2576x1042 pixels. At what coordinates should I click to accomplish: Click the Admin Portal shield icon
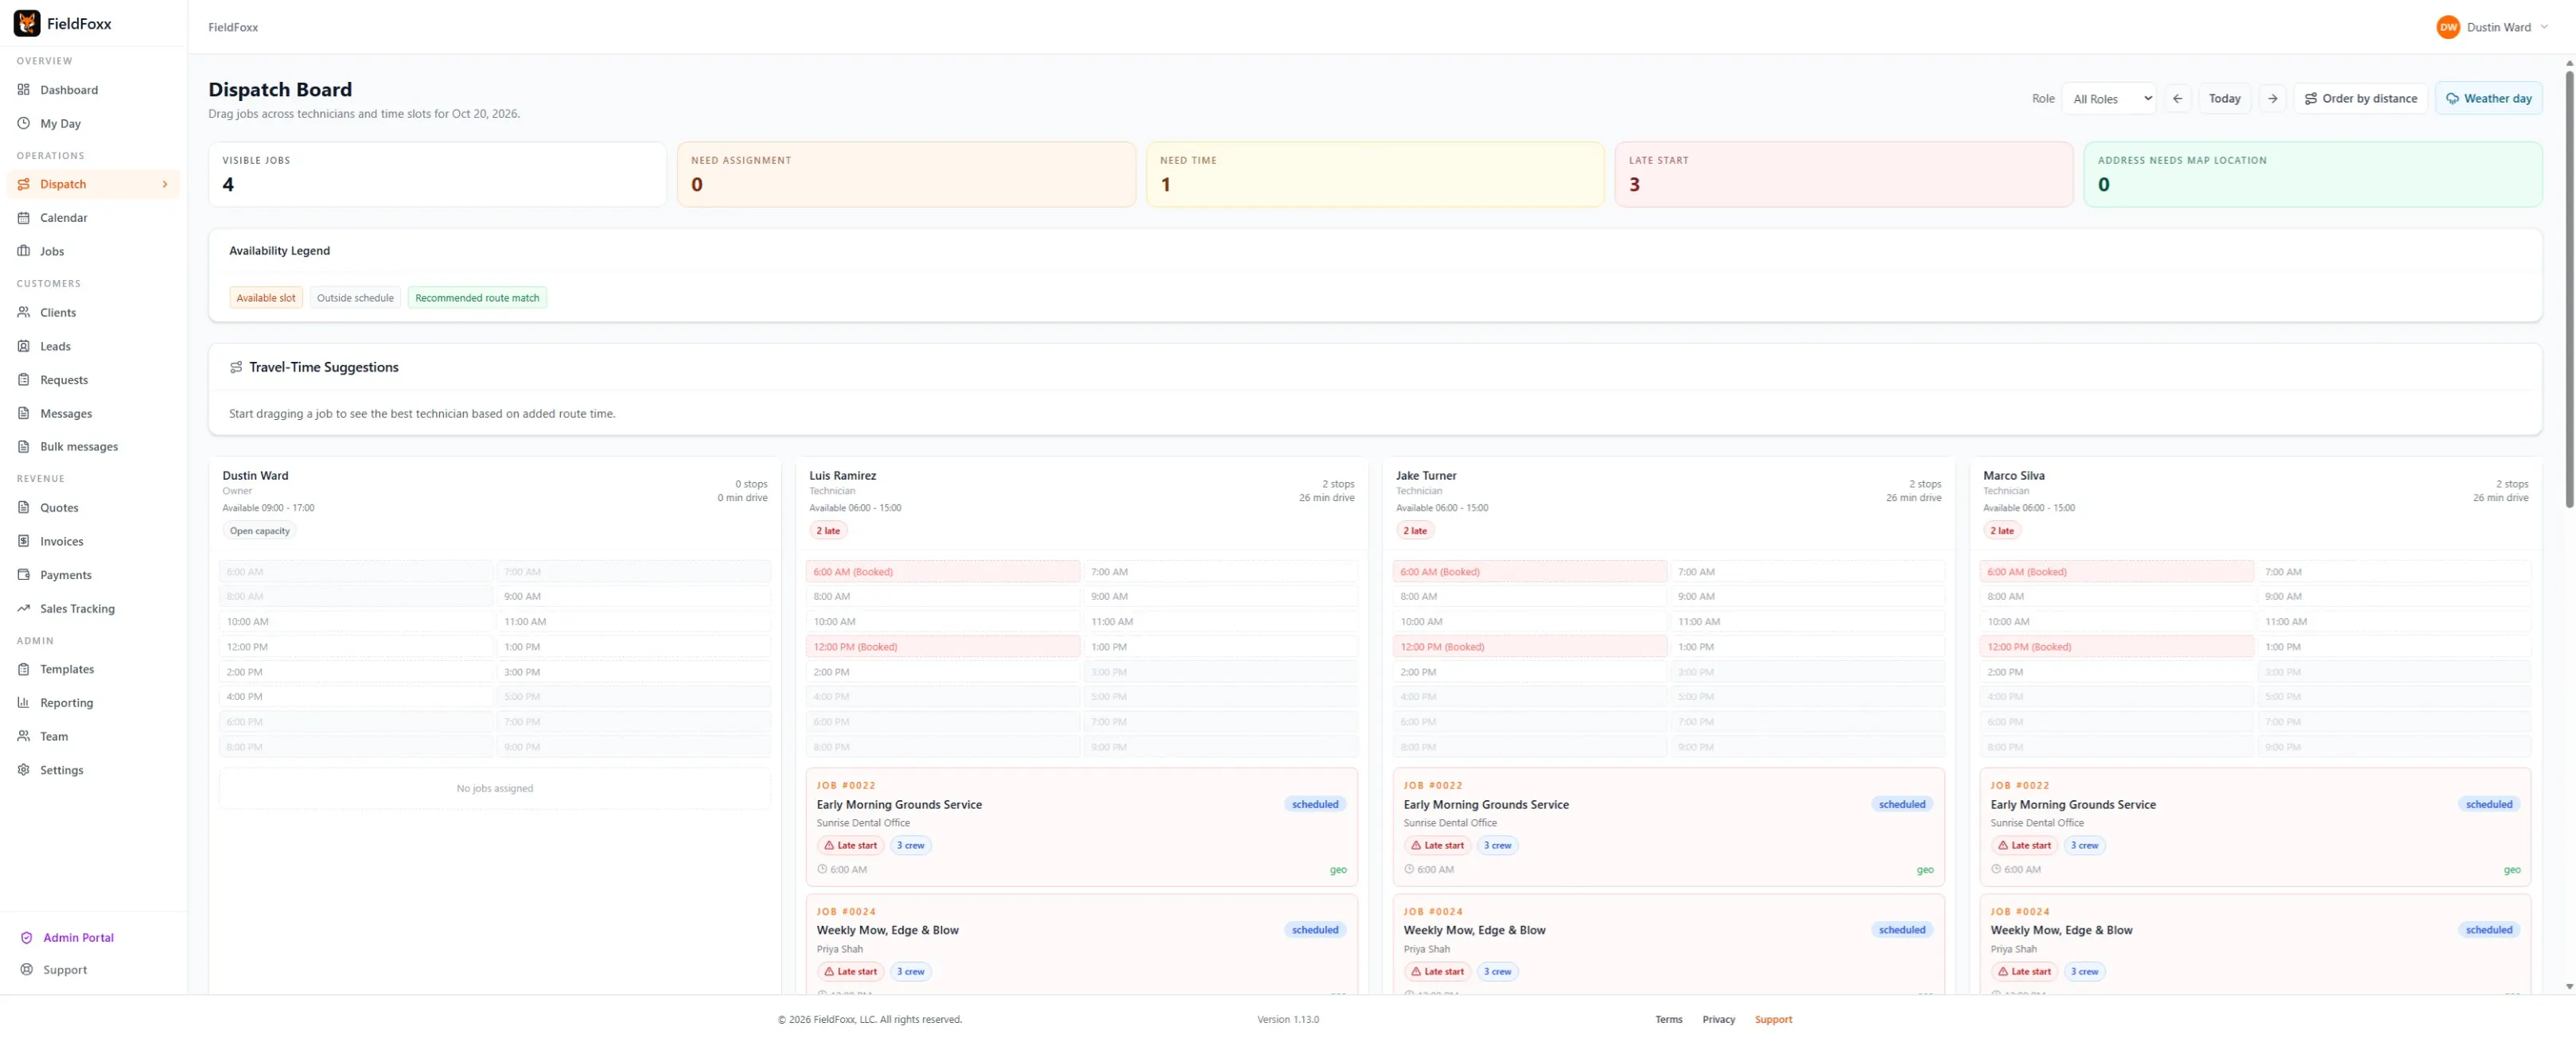pos(27,938)
